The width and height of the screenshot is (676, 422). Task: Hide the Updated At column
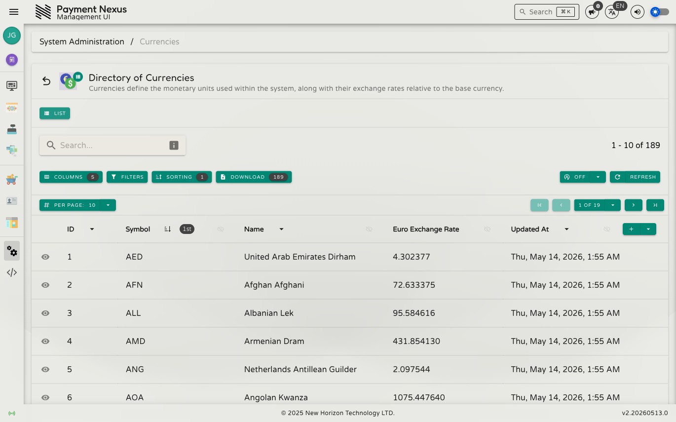(607, 229)
